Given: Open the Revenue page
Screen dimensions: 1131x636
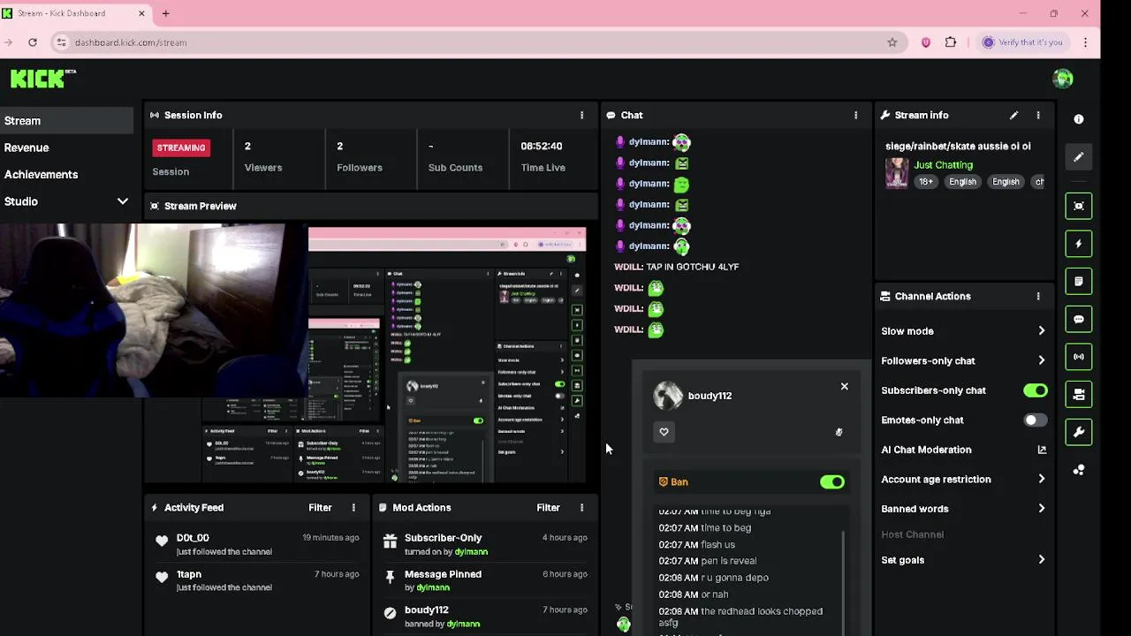Looking at the screenshot, I should [x=27, y=148].
